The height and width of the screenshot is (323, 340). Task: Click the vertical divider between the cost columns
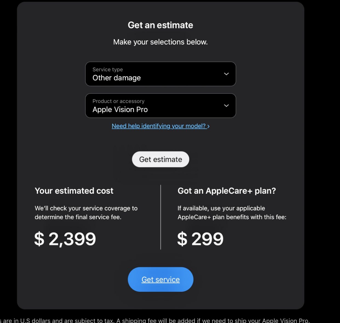pos(161,217)
